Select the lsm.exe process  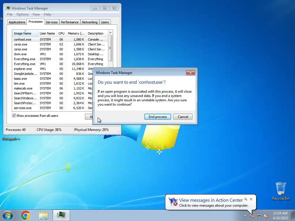(x=53, y=83)
